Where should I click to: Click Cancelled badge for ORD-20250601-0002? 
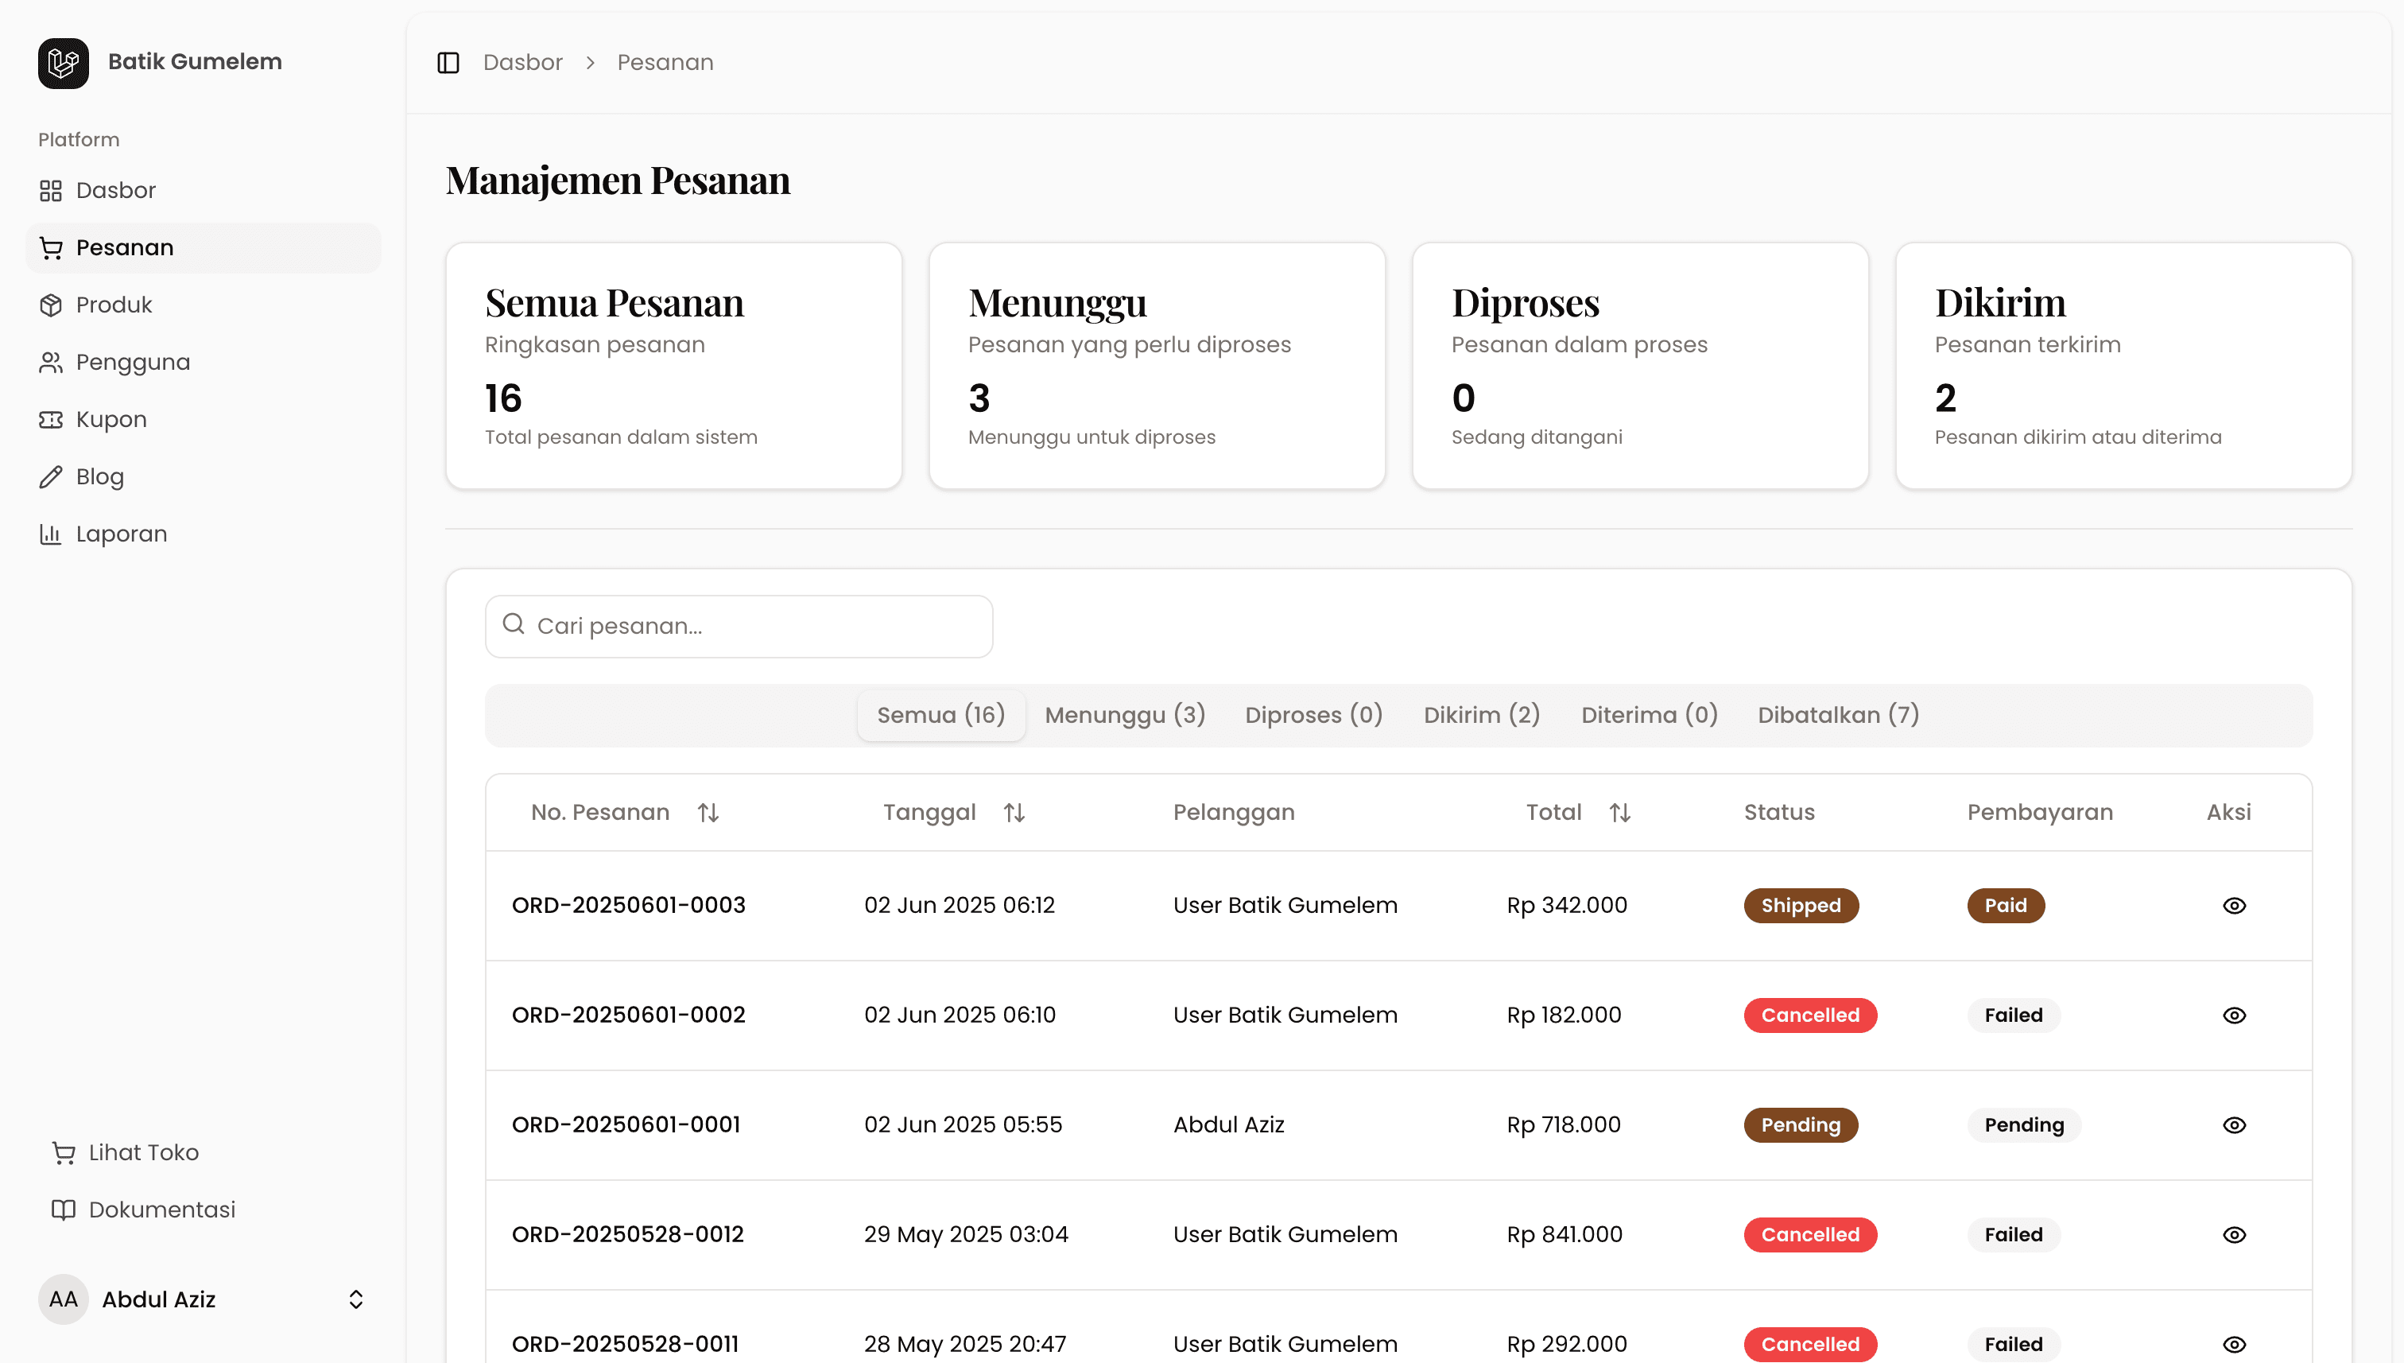point(1811,1015)
